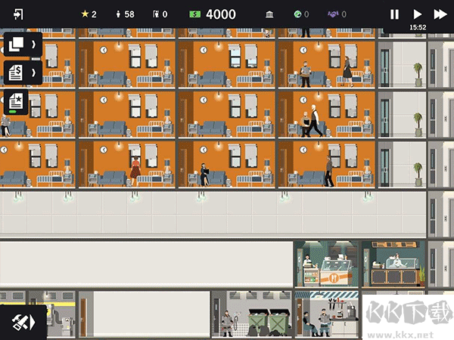Image resolution: width=454 pixels, height=340 pixels.
Task: Click the exit game icon
Action: coord(18,14)
